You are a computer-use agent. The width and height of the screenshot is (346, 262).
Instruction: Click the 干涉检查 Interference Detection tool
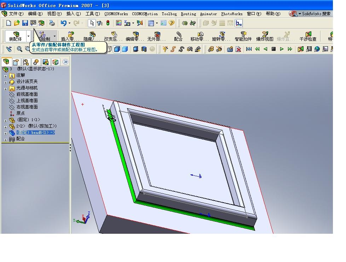[x=308, y=36]
